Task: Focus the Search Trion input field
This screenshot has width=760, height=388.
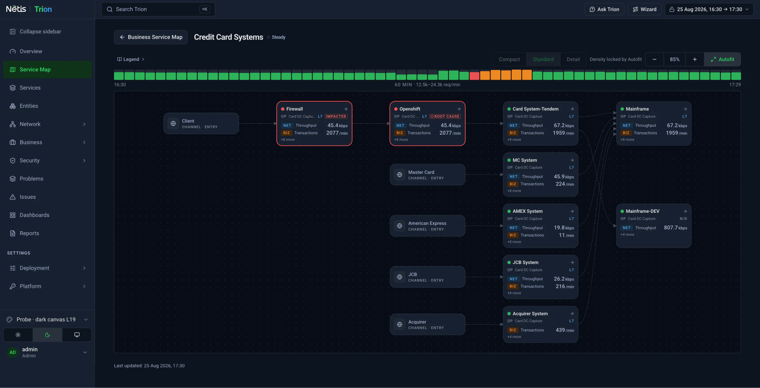Action: (158, 9)
